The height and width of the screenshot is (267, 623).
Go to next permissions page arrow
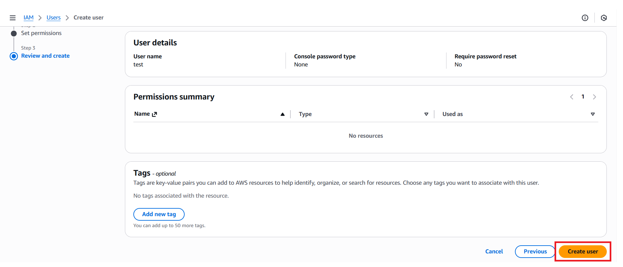tap(594, 97)
